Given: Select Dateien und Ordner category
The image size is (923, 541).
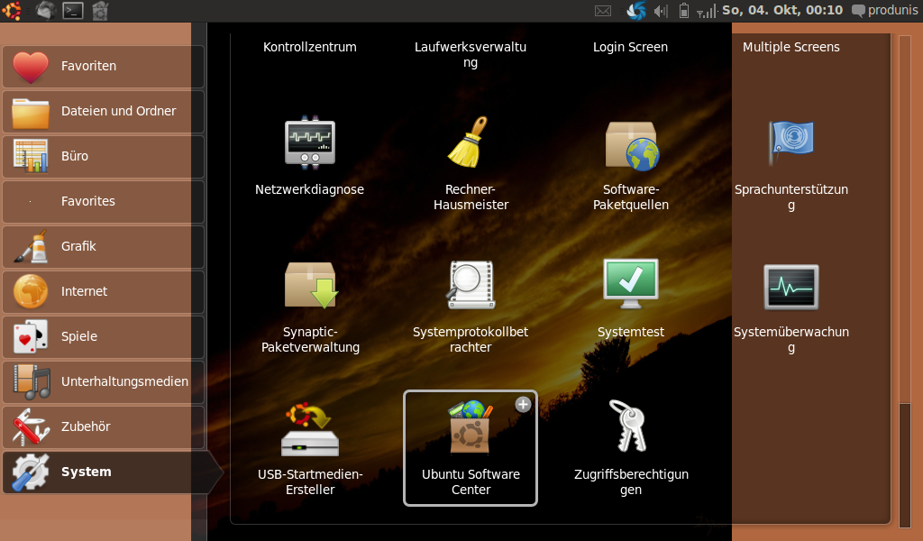Looking at the screenshot, I should [x=103, y=112].
